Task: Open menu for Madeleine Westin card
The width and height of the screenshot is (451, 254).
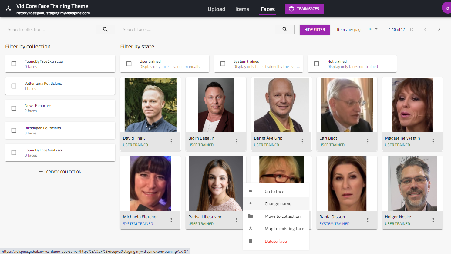Action: tap(433, 141)
